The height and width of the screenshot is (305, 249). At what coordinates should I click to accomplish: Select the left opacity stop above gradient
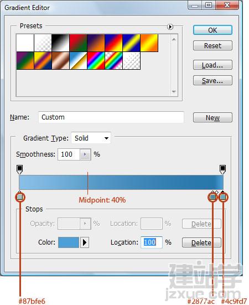click(19, 169)
